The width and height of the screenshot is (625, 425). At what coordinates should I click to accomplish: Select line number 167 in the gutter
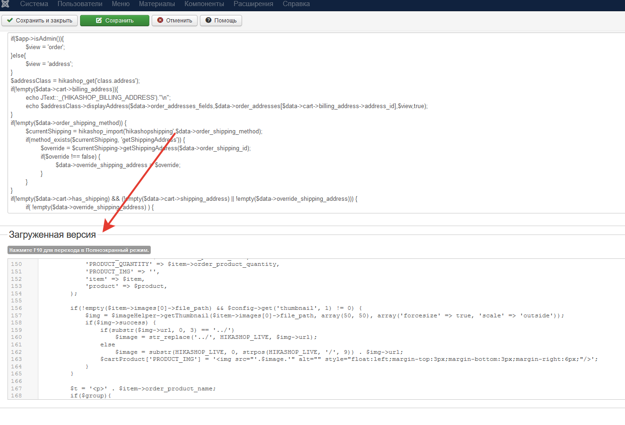(16, 388)
